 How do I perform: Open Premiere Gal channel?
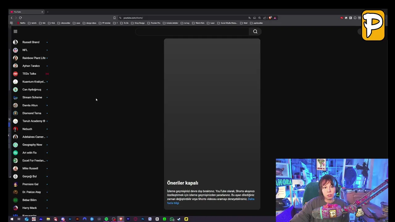[x=30, y=184]
